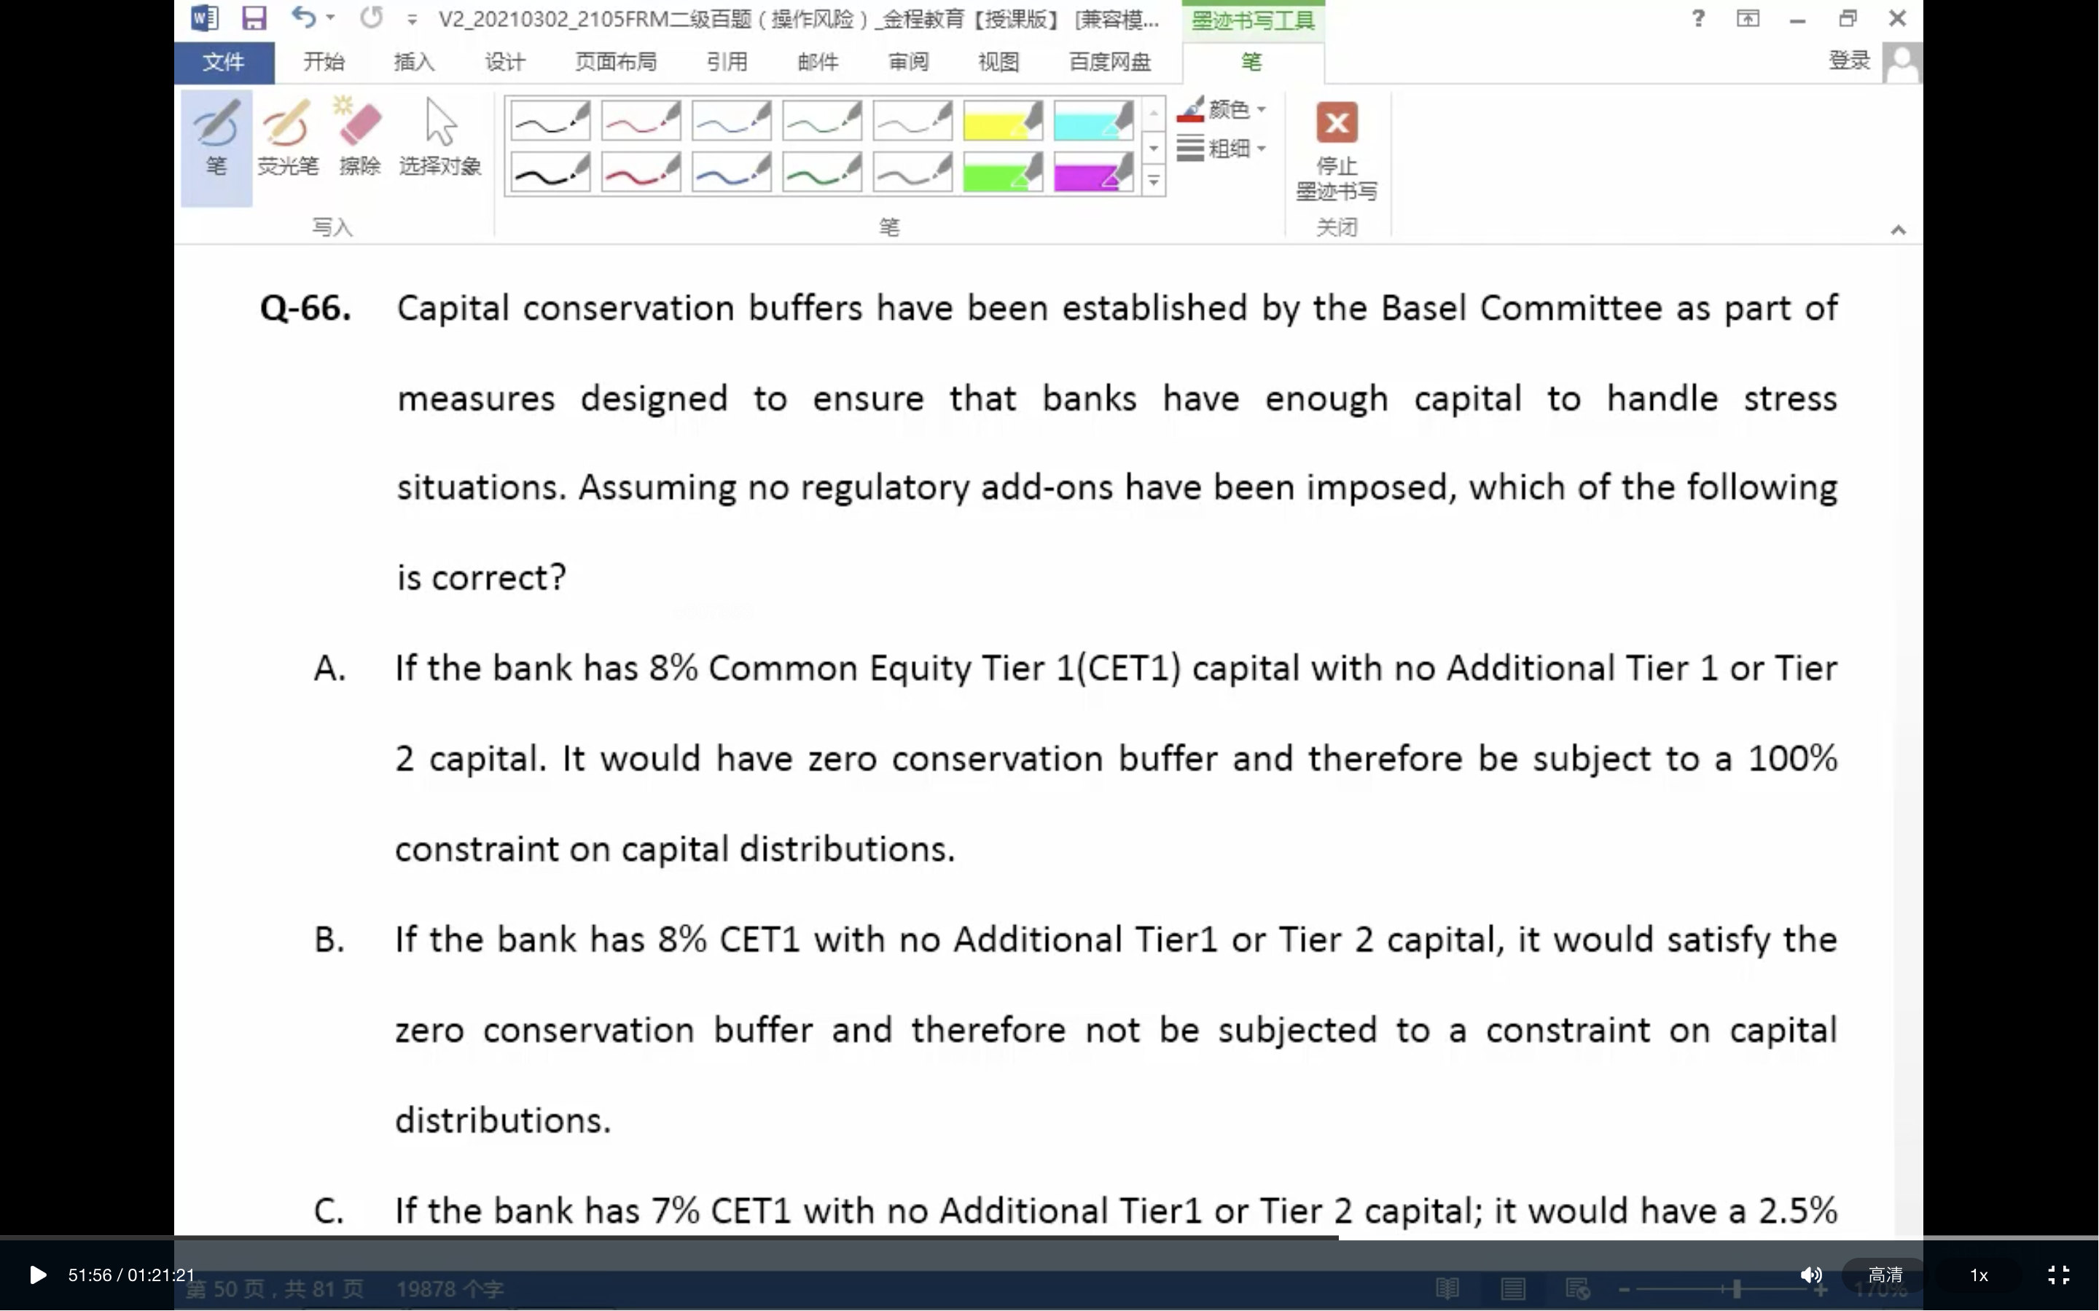
Task: Click the Redo/Repeat icon
Action: coord(371,17)
